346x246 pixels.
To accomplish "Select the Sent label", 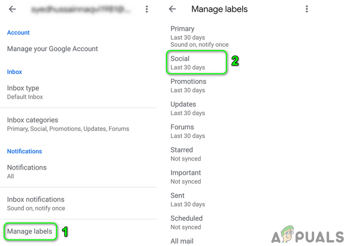I will point(188,200).
